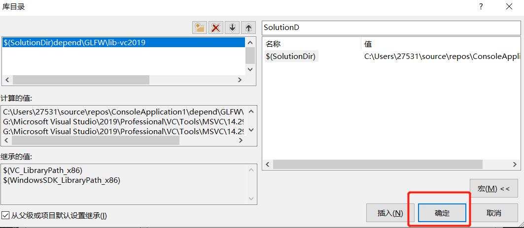Click the down arrow of directory list scrollbar
This screenshot has width=524, height=228.
pos(250,69)
